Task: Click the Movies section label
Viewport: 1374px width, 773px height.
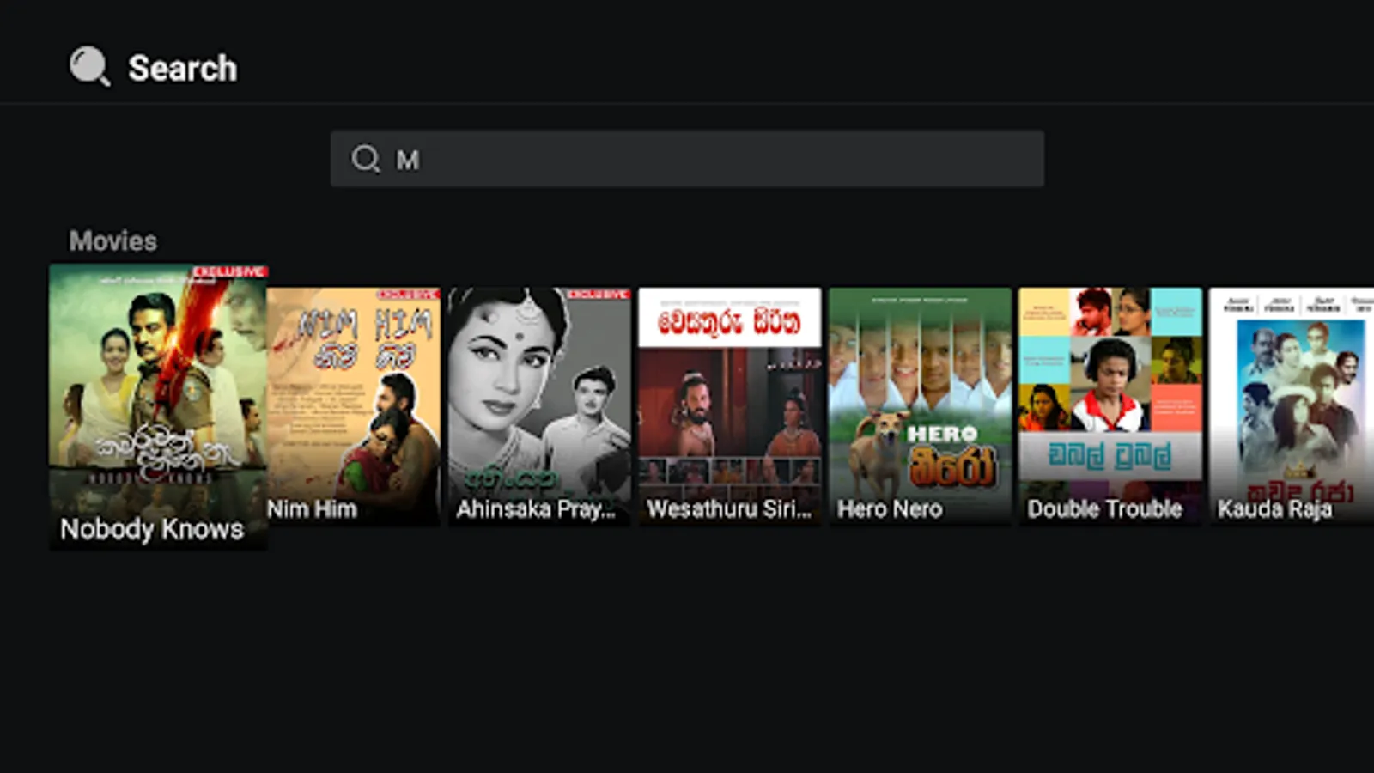Action: click(x=113, y=240)
